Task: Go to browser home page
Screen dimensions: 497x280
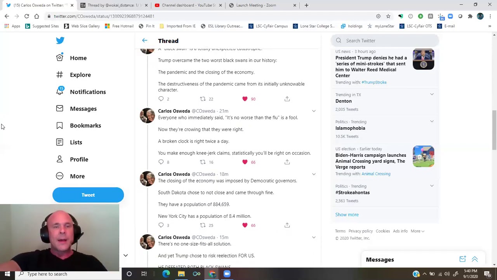Action: [36, 16]
